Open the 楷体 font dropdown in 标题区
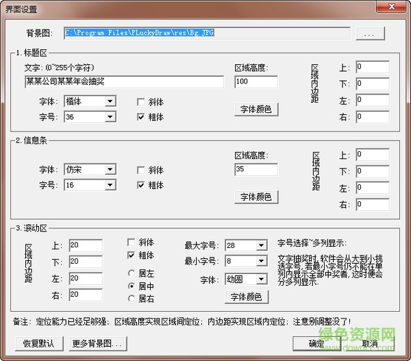This screenshot has height=361, width=411. tap(110, 102)
